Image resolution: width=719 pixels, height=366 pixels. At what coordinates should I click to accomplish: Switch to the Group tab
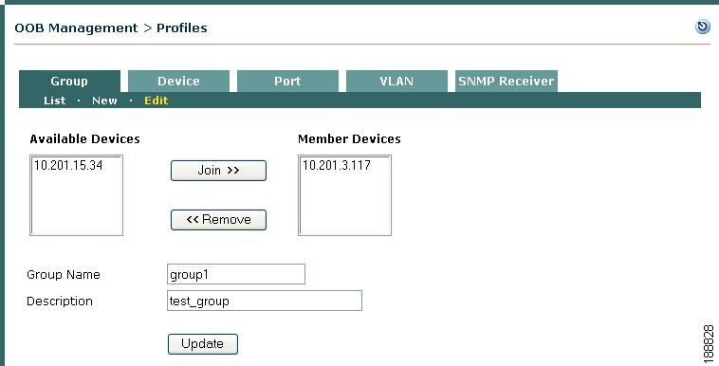[x=69, y=82]
